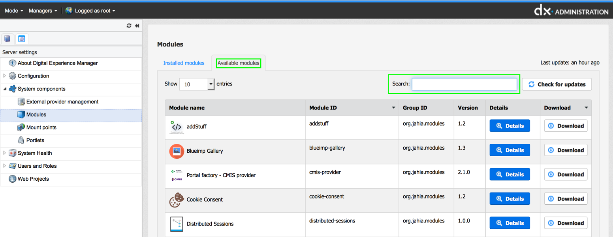The image size is (613, 237).
Task: Click the Distributed Sessions module icon
Action: click(x=177, y=224)
